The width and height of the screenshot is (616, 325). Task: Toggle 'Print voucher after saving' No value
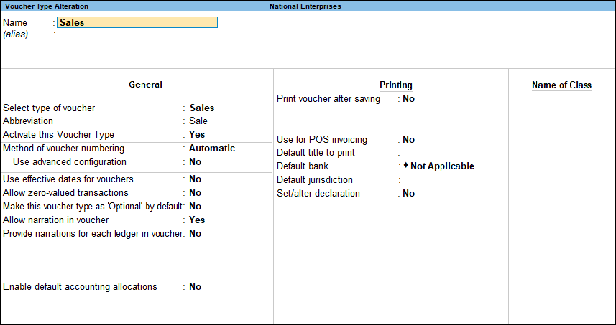coord(408,99)
